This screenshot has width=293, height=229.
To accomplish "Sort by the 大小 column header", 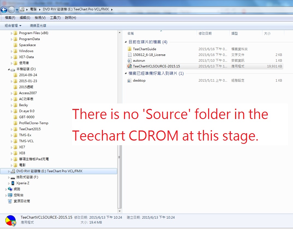I will (x=267, y=33).
